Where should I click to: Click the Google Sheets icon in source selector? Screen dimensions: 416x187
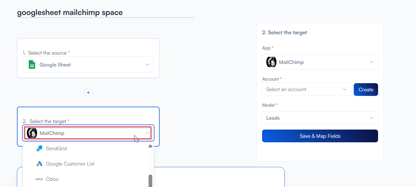(32, 65)
